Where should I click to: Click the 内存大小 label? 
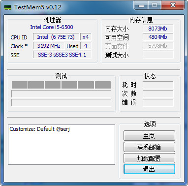tap(117, 29)
